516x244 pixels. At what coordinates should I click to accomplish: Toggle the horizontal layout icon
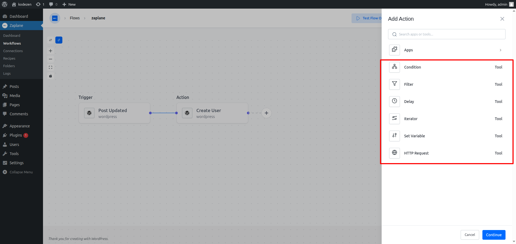(59, 40)
